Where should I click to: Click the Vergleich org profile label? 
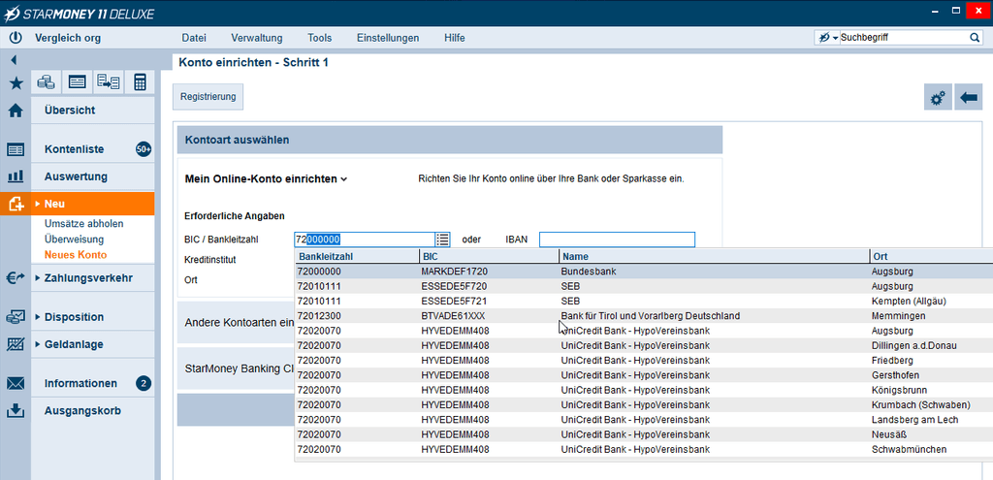tap(68, 38)
